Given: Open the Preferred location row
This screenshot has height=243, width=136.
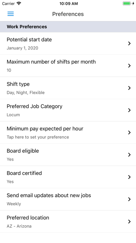Looking at the screenshot, I should (68, 222).
